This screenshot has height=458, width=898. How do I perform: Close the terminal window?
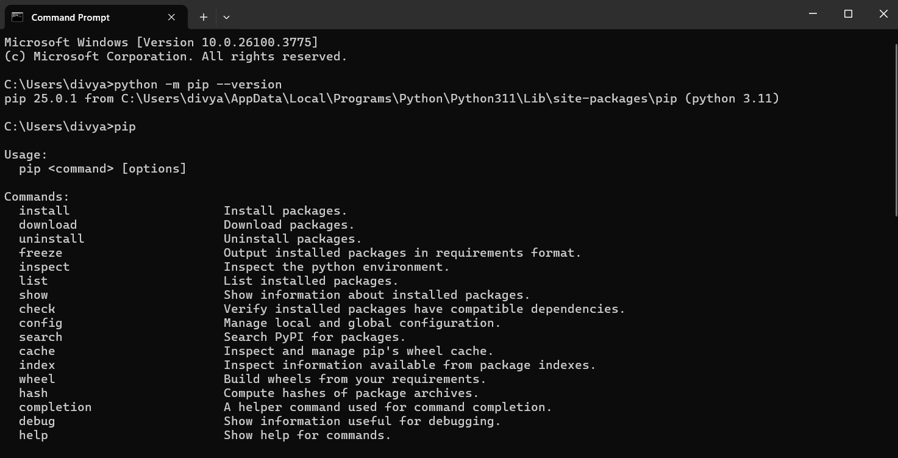coord(883,14)
